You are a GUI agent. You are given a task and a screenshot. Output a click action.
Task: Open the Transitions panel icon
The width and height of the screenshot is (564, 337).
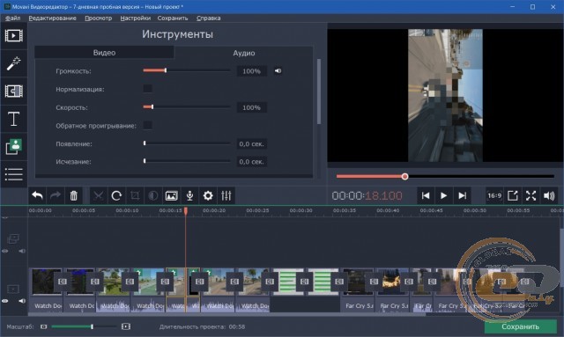click(14, 91)
